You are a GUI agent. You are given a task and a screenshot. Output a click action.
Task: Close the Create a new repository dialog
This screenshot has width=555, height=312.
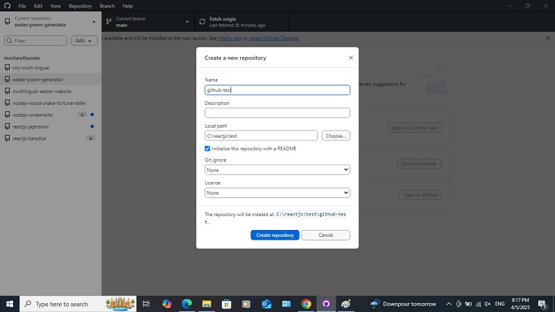[x=351, y=58]
